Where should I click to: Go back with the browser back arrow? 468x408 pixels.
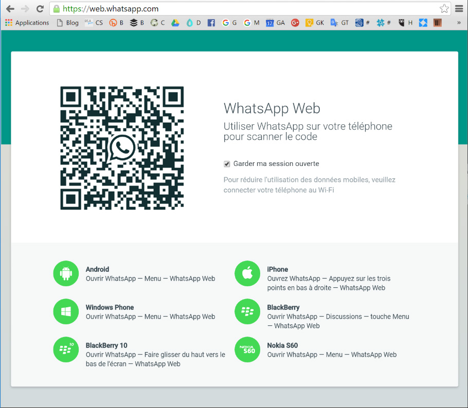[x=10, y=9]
